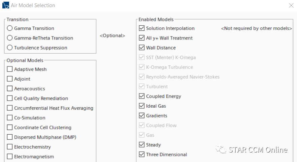Disable the Steady time model
Viewport: 297px width, 162px height.
point(142,145)
